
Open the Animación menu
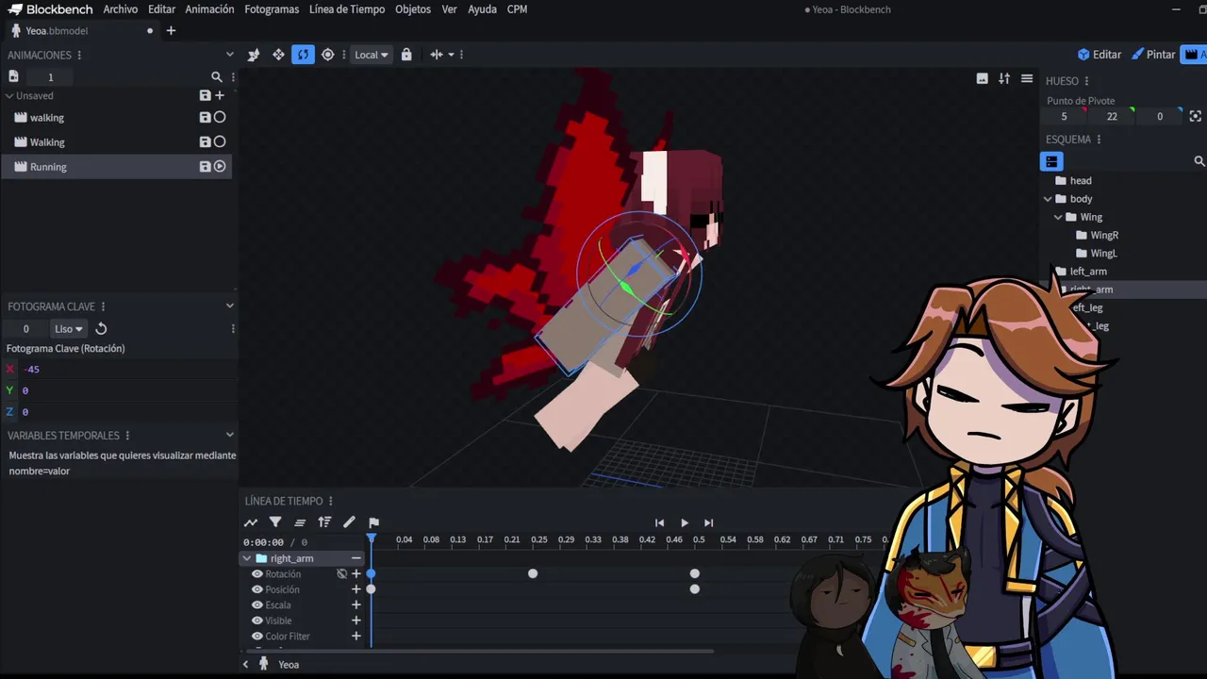209,9
